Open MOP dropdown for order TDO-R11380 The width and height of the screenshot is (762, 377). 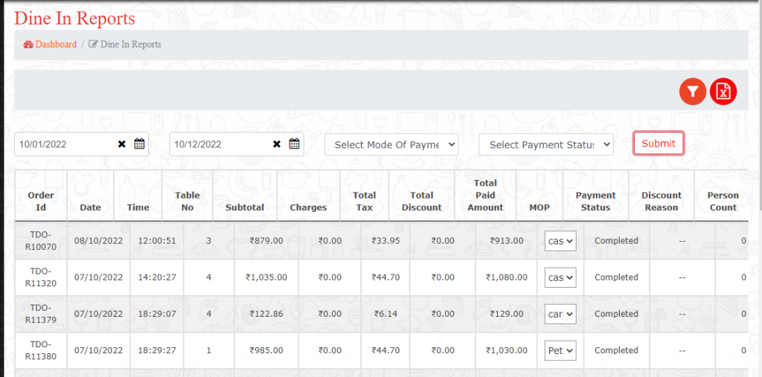[560, 350]
